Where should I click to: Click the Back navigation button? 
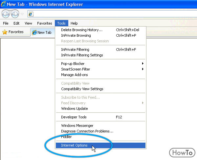(6, 14)
